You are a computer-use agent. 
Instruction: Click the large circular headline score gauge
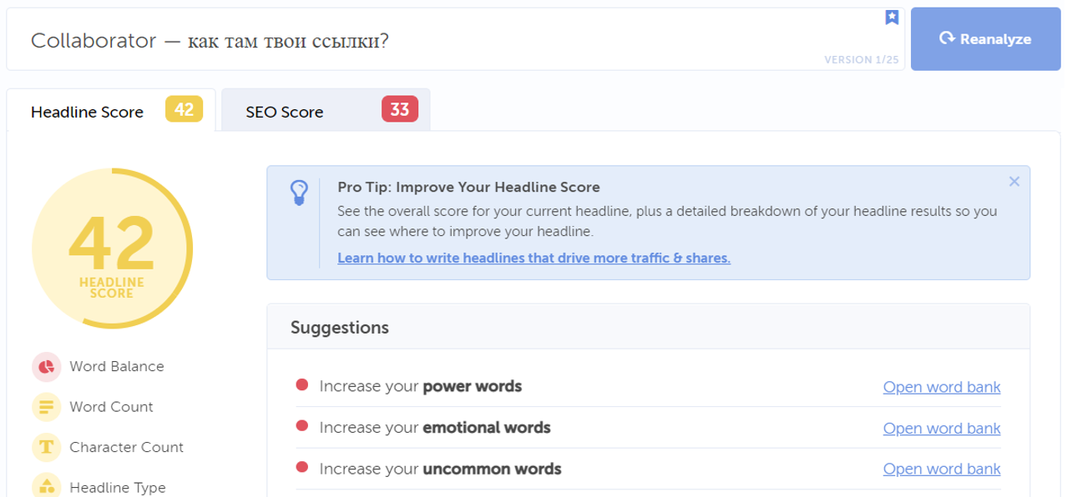pyautogui.click(x=112, y=248)
